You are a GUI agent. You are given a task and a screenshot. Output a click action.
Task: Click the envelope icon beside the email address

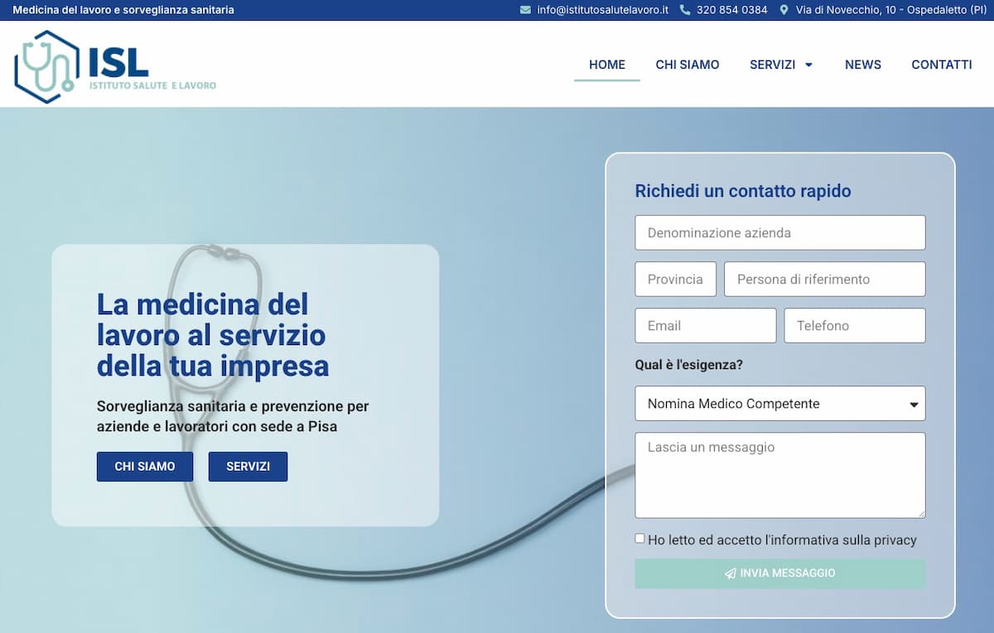(x=525, y=10)
